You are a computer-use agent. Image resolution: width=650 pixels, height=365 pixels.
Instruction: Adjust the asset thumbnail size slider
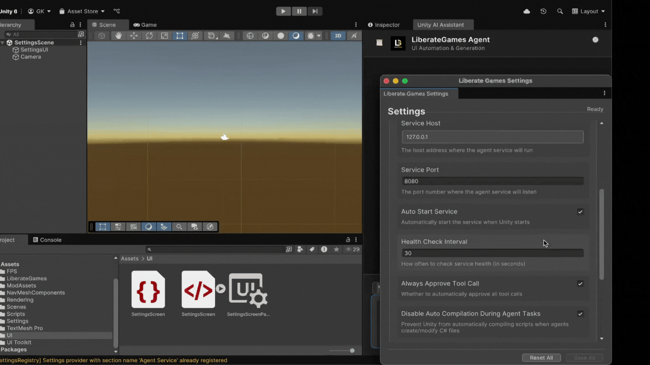[352, 350]
